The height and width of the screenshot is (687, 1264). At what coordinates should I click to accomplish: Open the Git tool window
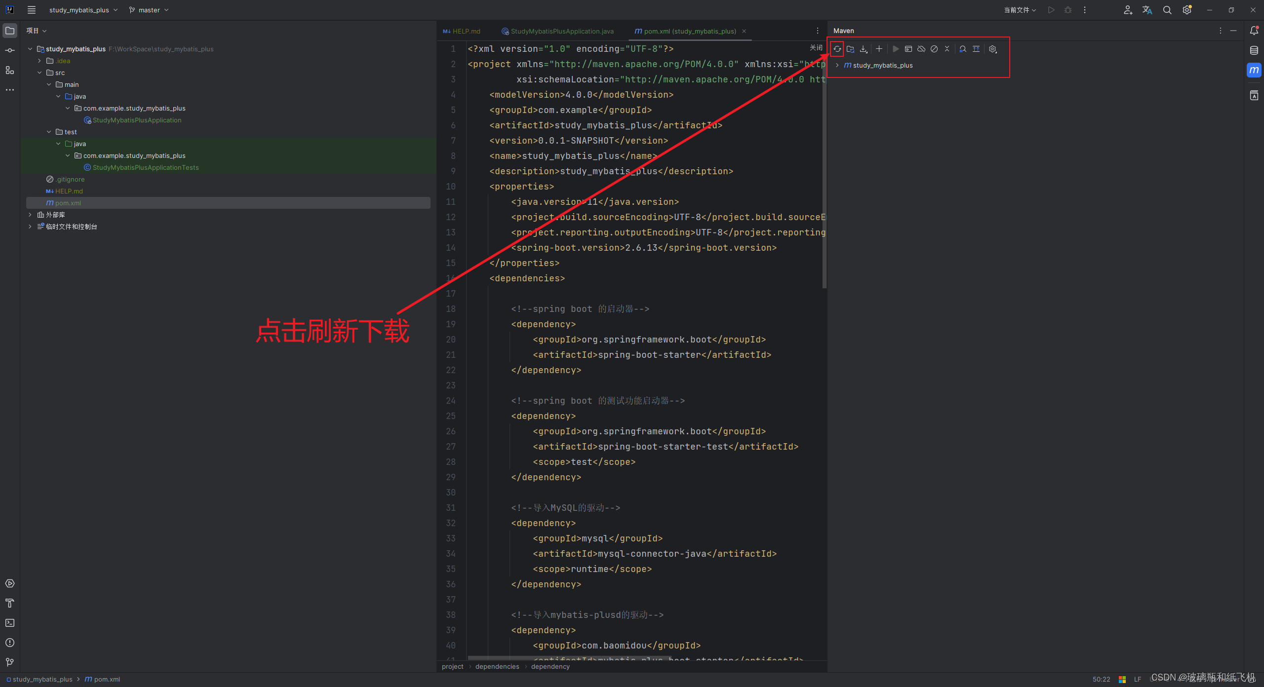click(10, 662)
